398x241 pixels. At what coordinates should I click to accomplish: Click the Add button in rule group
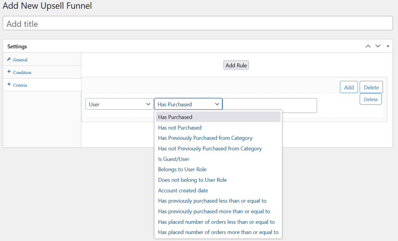[349, 87]
